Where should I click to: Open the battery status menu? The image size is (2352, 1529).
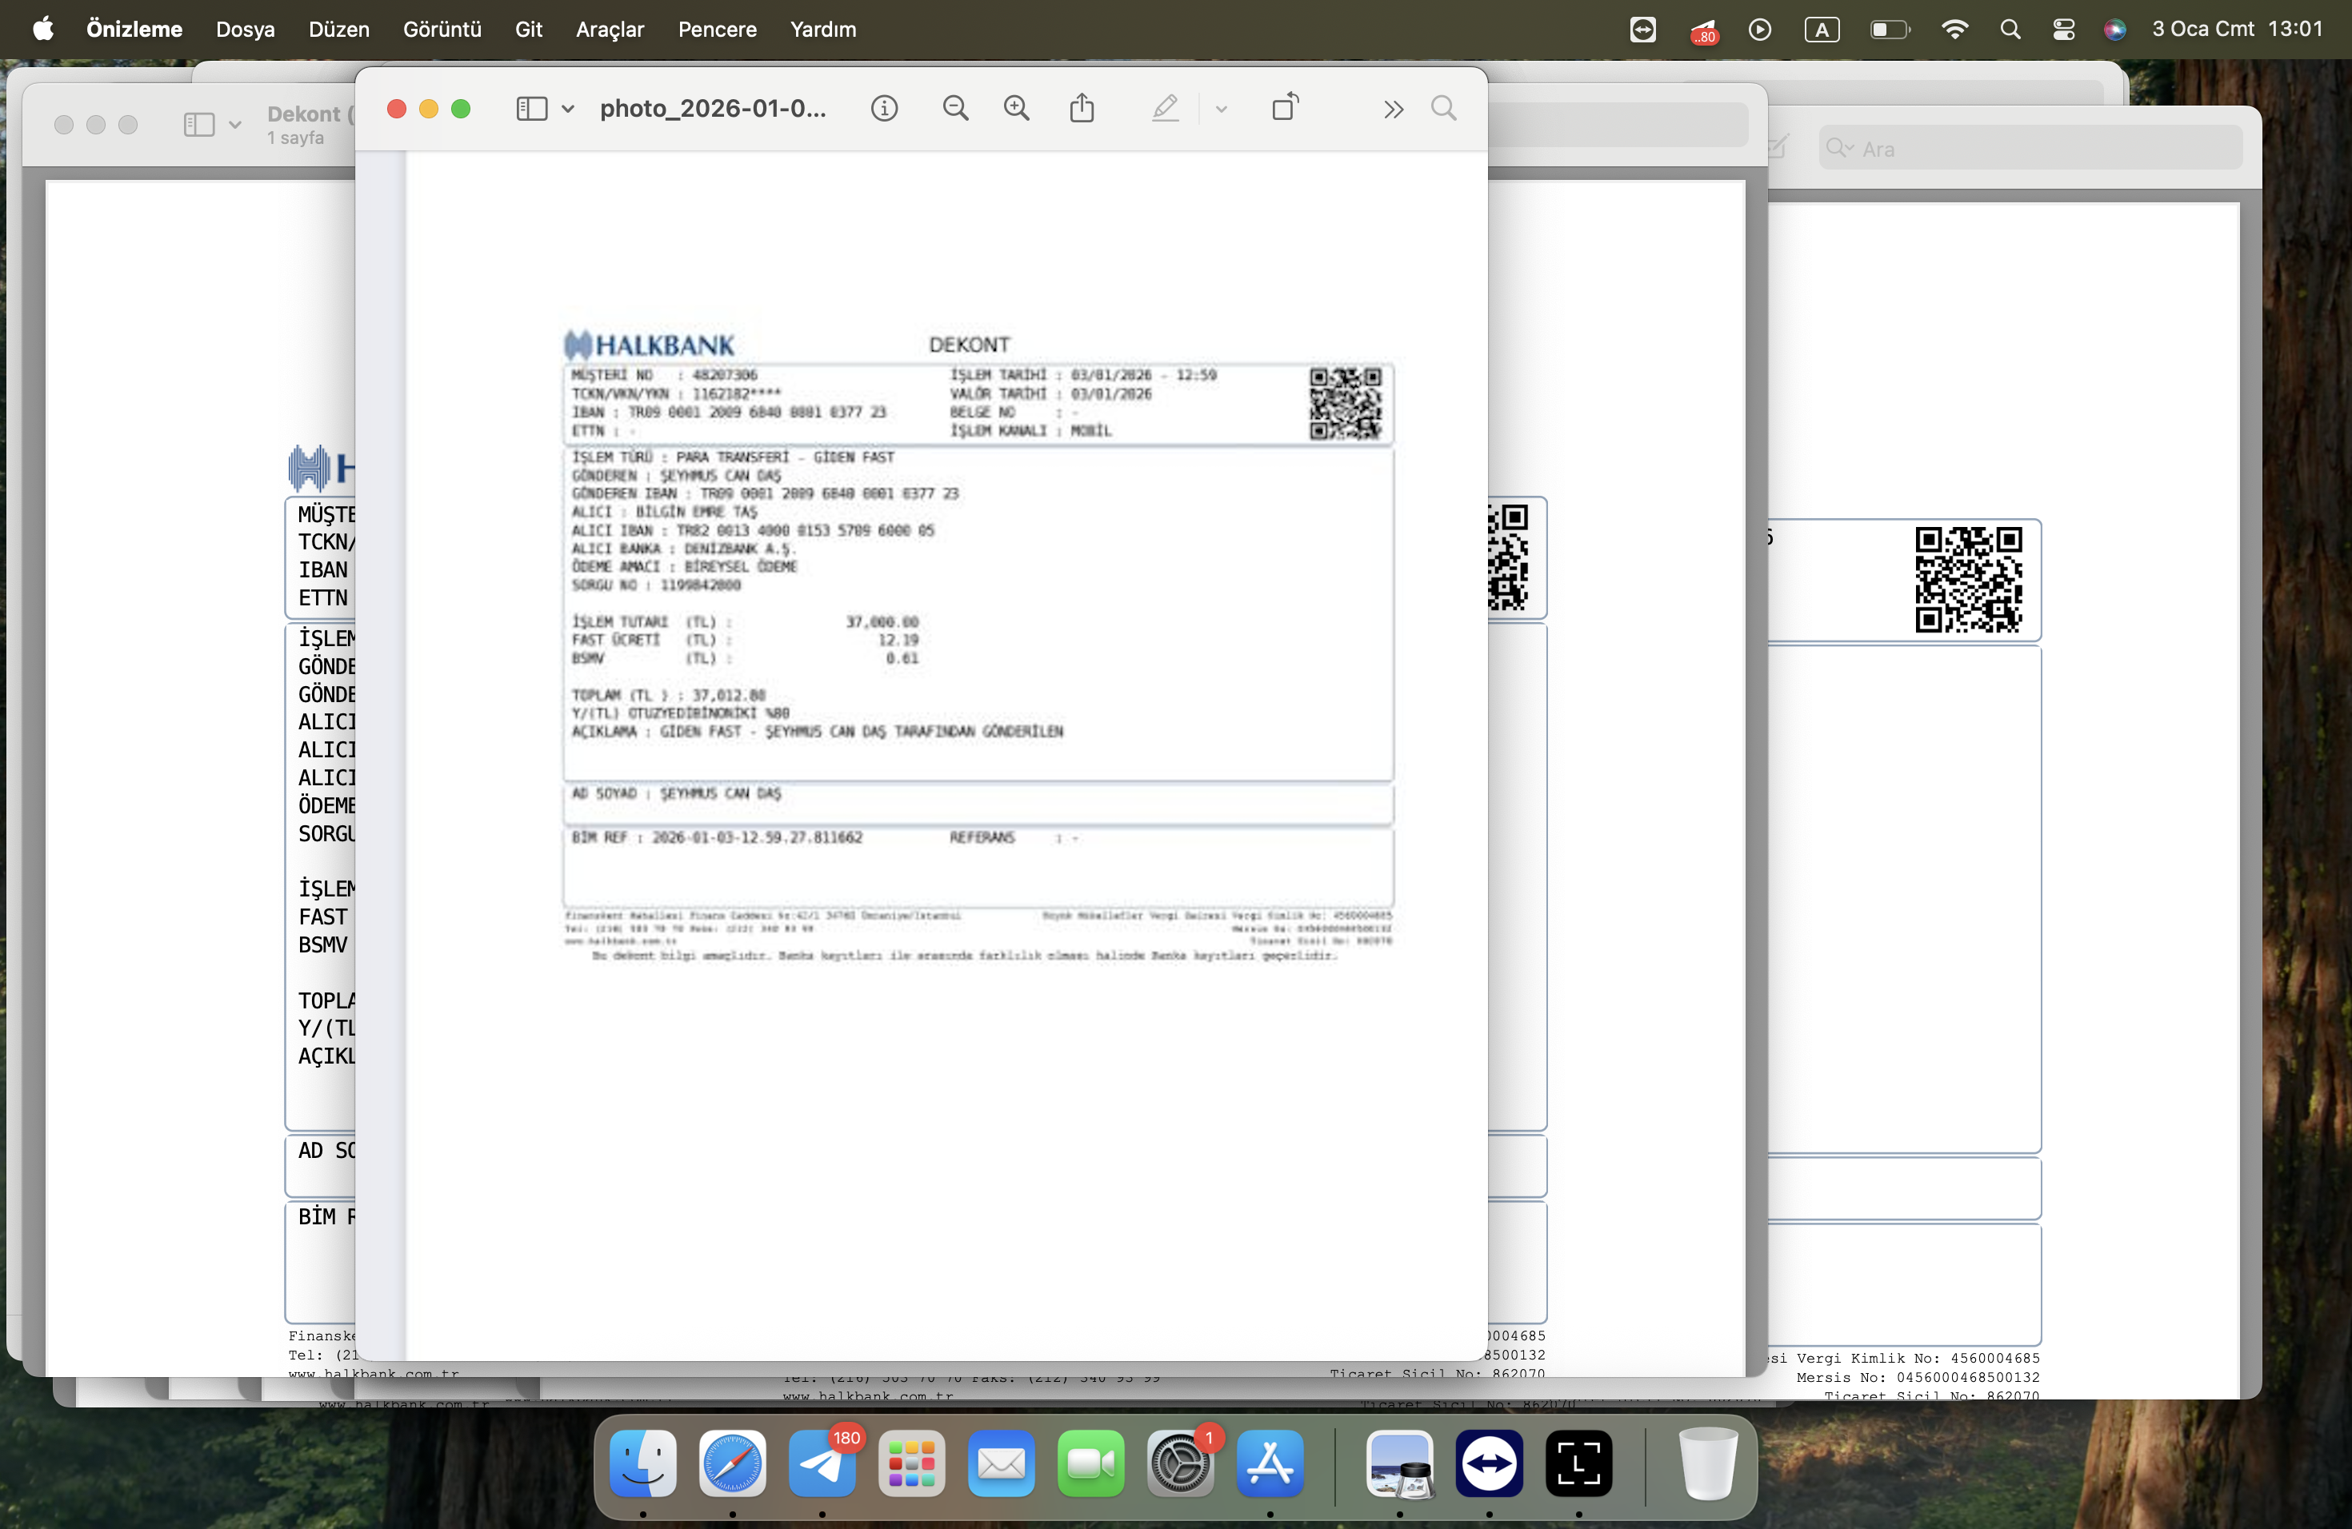point(1890,30)
